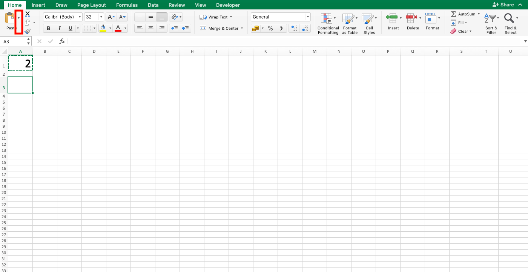
Task: Apply yellow fill color bucket
Action: tap(103, 28)
